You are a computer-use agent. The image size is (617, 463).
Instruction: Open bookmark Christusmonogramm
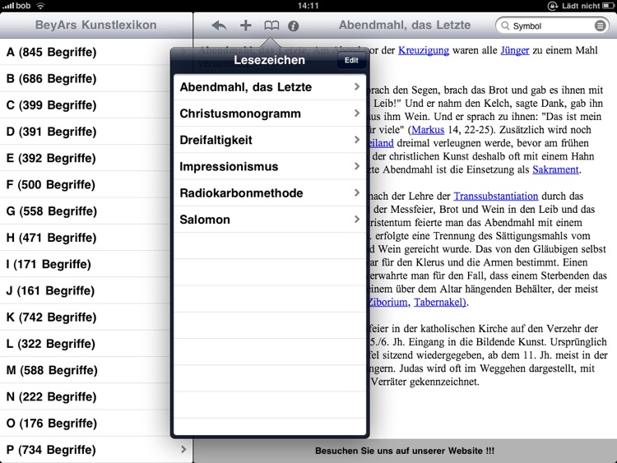[x=270, y=113]
